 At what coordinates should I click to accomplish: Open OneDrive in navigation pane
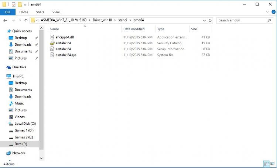pyautogui.click(x=19, y=67)
